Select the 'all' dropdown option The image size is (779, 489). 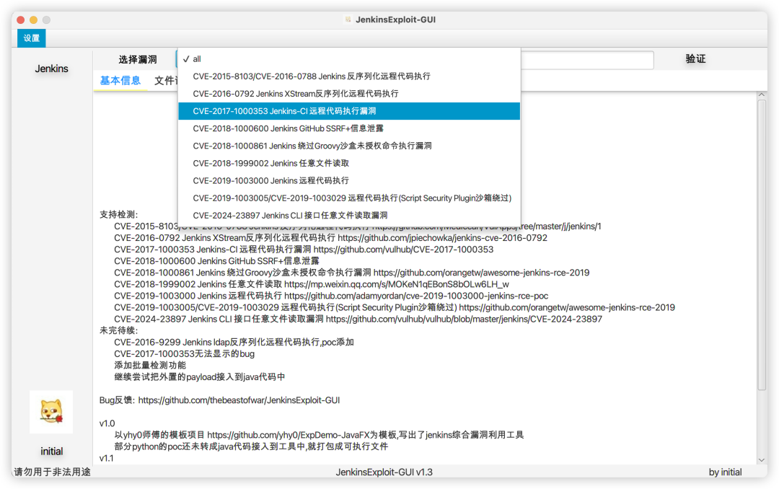pyautogui.click(x=349, y=58)
